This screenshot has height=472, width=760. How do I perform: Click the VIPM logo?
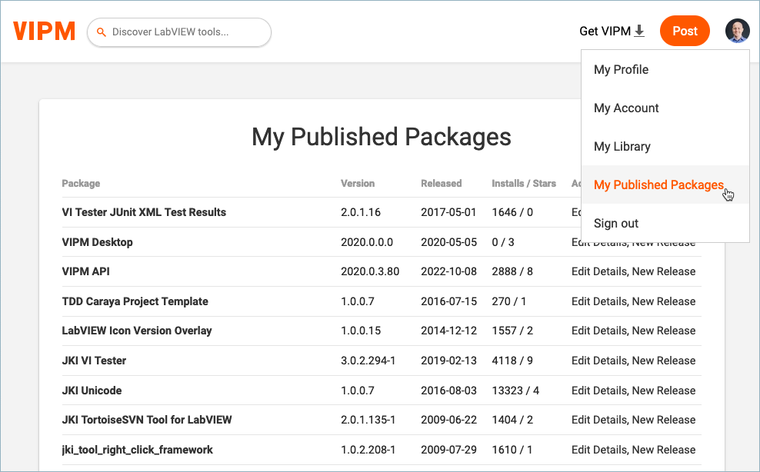pos(44,31)
